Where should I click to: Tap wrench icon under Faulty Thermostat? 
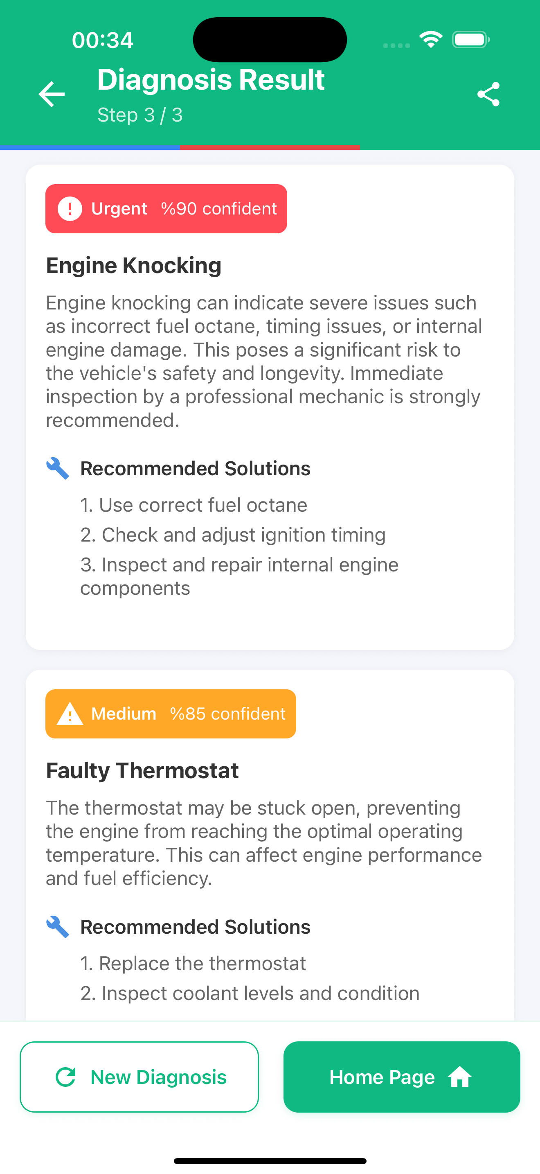click(58, 927)
